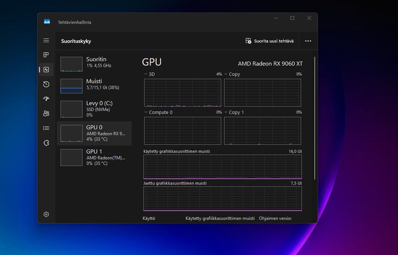Select the Performance page icon in sidebar
The image size is (398, 255).
point(46,70)
